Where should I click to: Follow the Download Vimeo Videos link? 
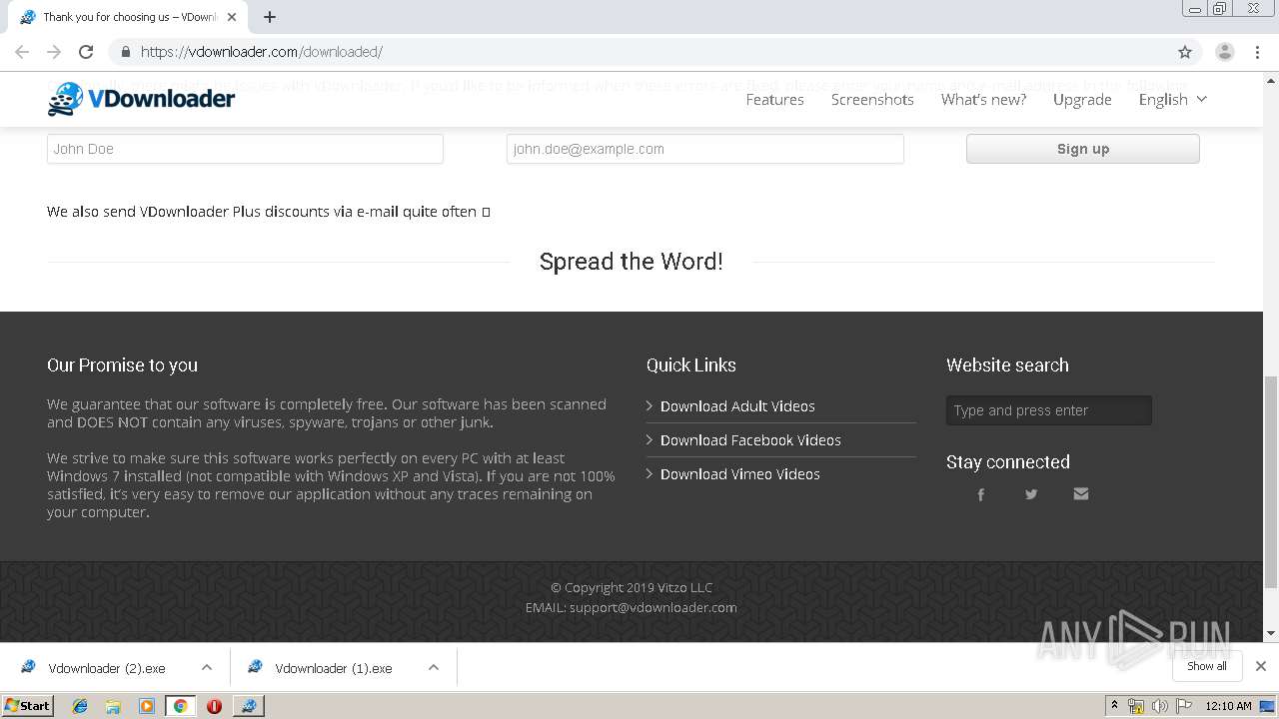click(x=739, y=474)
